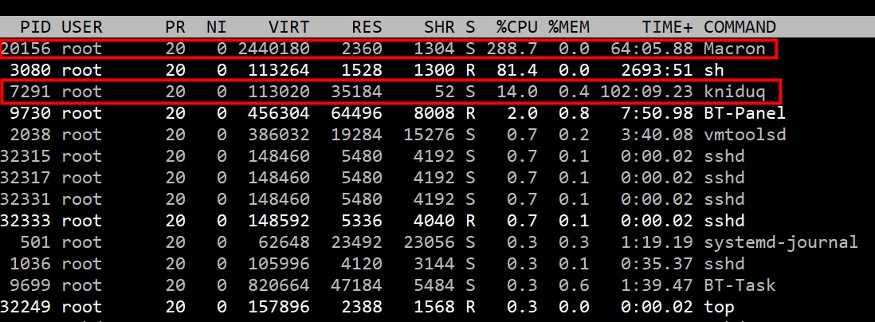
Task: Select the Macron process command name
Action: click(x=734, y=49)
